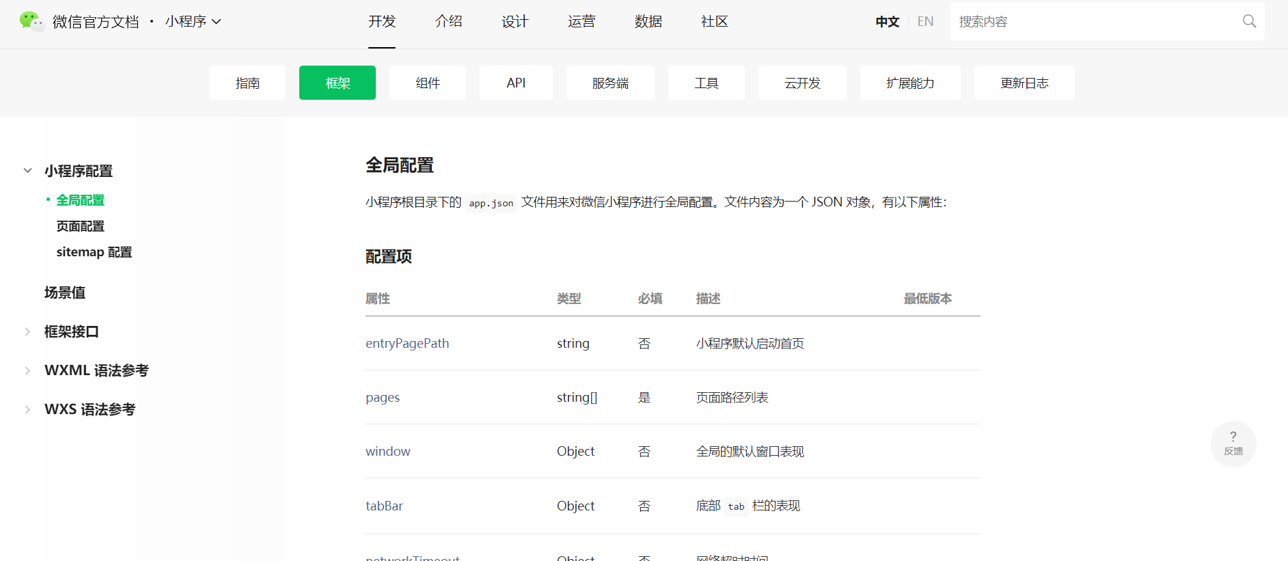Open 页面配置 in sidebar

click(81, 226)
